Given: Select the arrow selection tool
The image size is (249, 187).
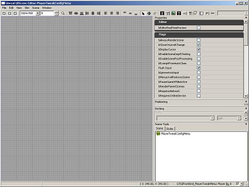Looking at the screenshot, I should (143, 13).
